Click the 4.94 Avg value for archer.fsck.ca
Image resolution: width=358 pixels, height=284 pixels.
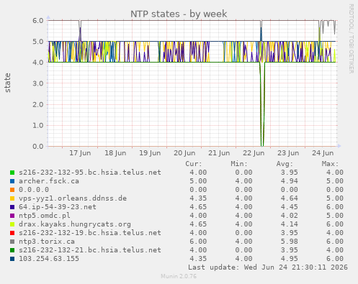290,181
